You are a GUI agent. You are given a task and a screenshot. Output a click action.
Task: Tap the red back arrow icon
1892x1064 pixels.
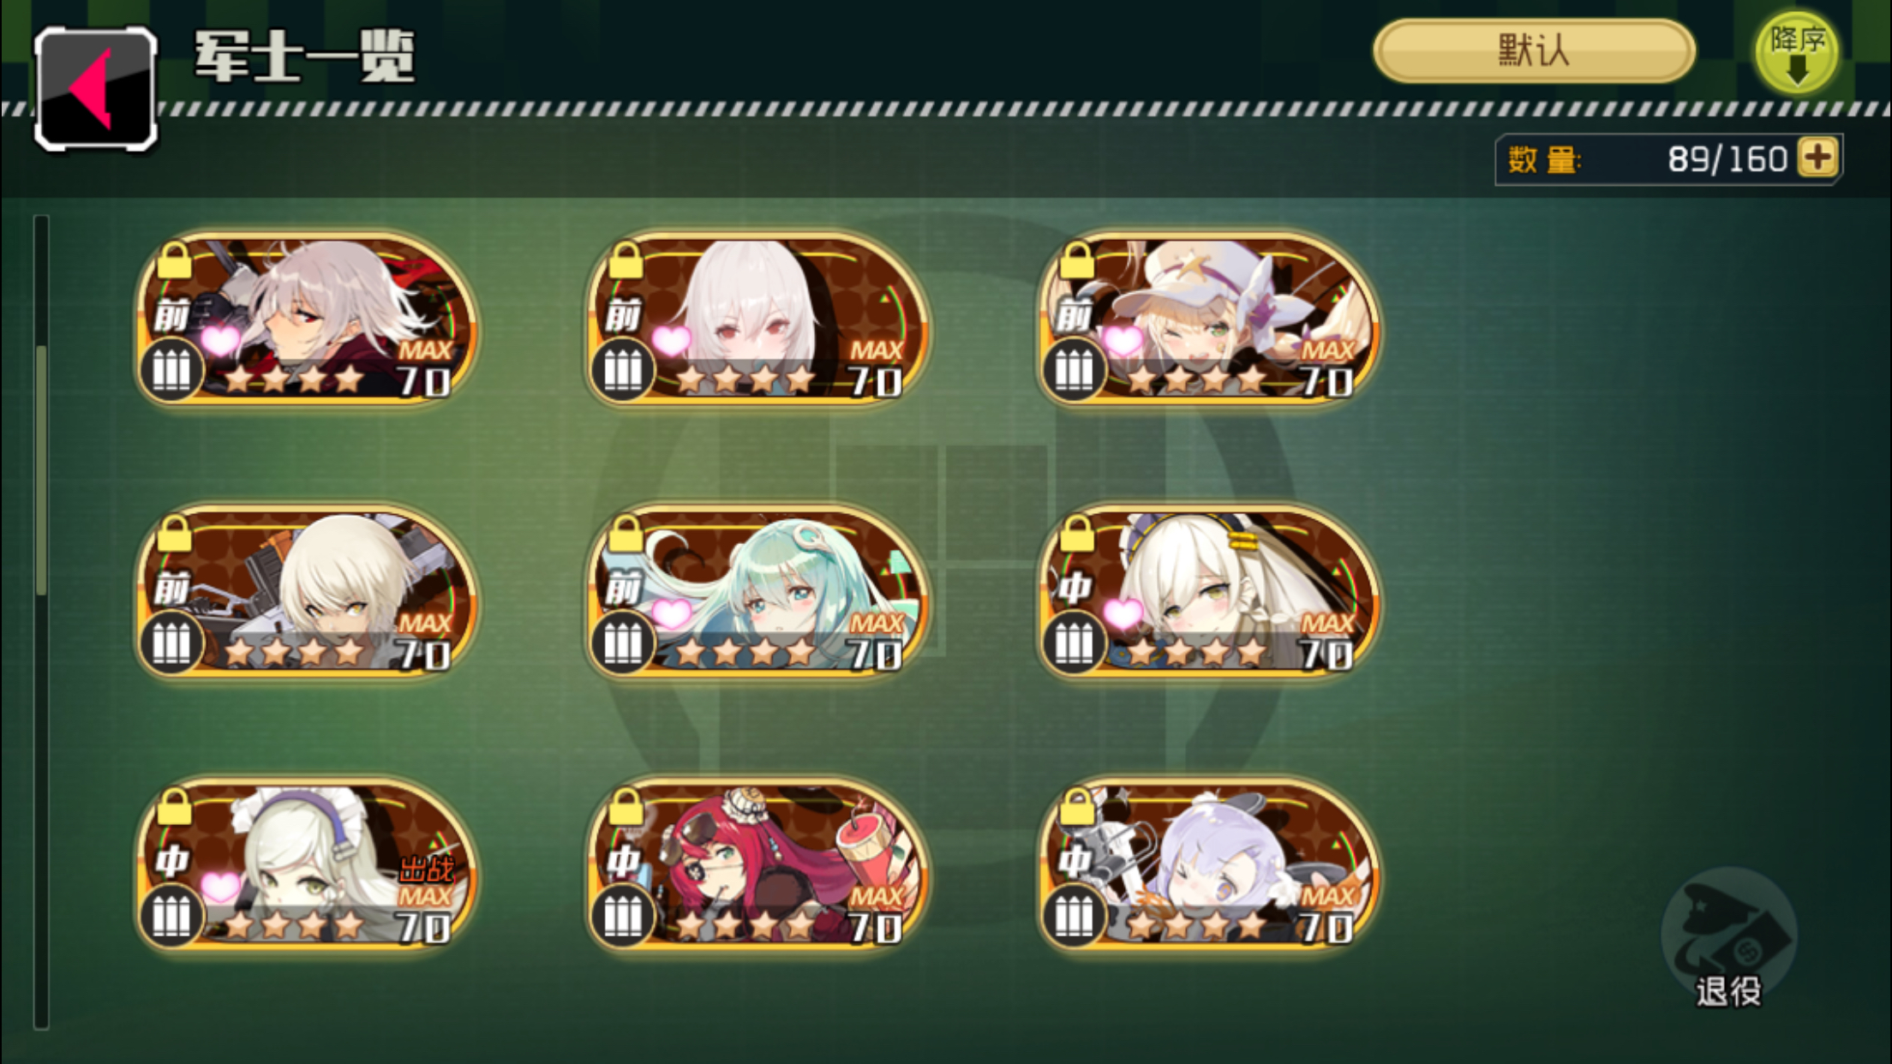click(x=95, y=88)
